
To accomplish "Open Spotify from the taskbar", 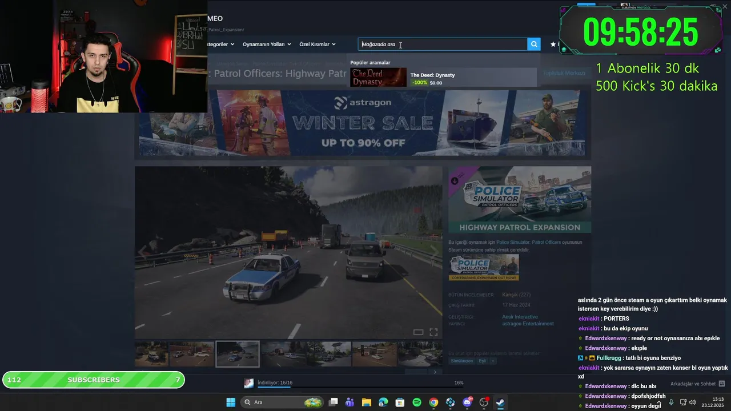I will 417,402.
